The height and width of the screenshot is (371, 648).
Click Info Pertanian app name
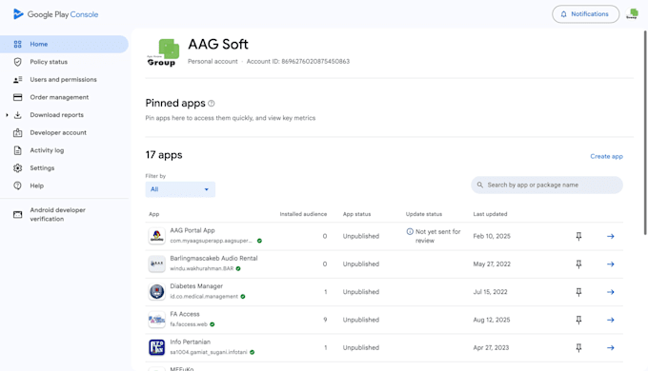coord(190,342)
